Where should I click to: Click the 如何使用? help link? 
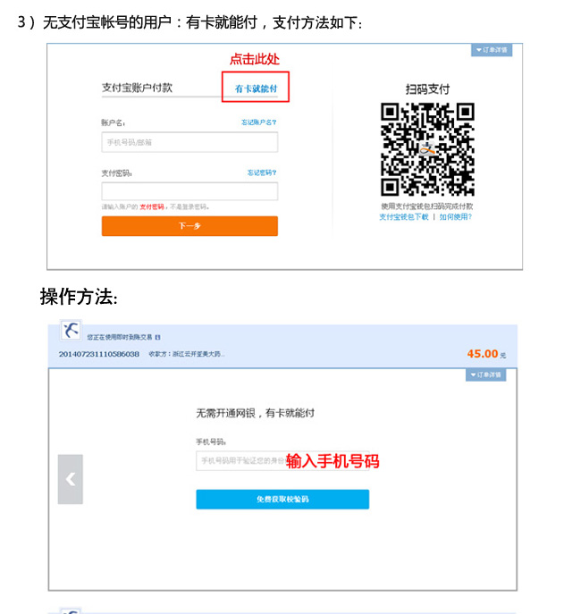(455, 217)
